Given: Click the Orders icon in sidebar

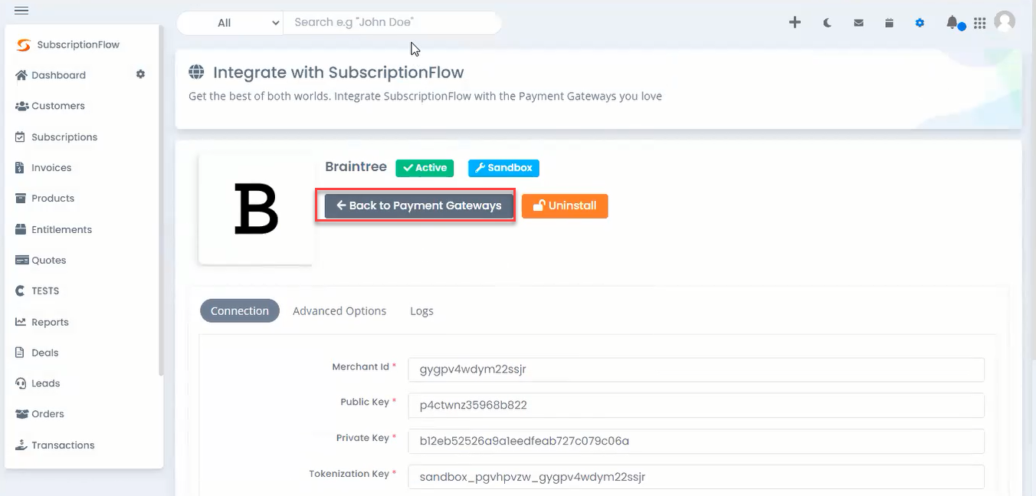Looking at the screenshot, I should tap(21, 414).
